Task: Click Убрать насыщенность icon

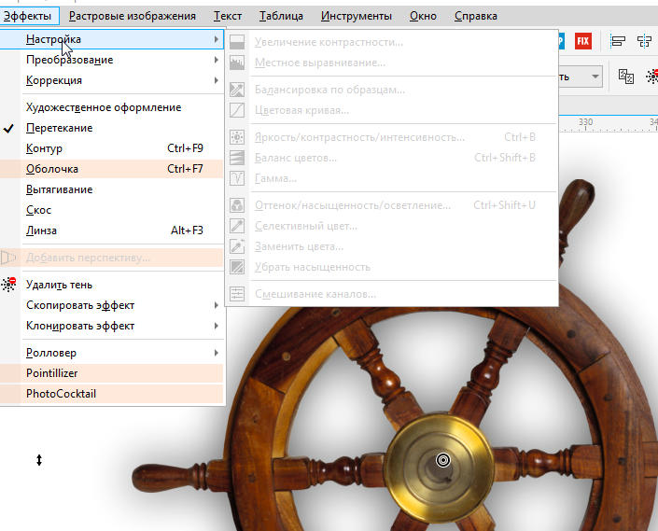Action: click(237, 267)
